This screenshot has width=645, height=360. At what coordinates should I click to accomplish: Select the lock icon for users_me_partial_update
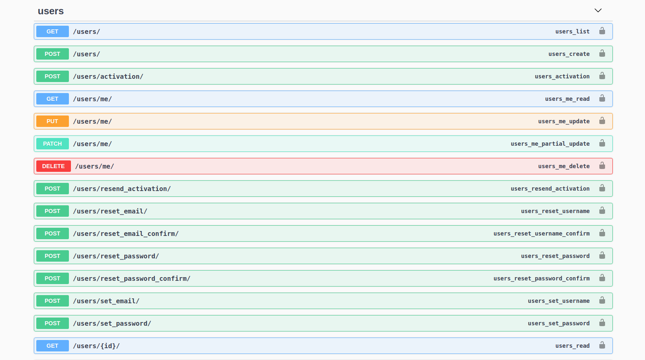tap(602, 143)
